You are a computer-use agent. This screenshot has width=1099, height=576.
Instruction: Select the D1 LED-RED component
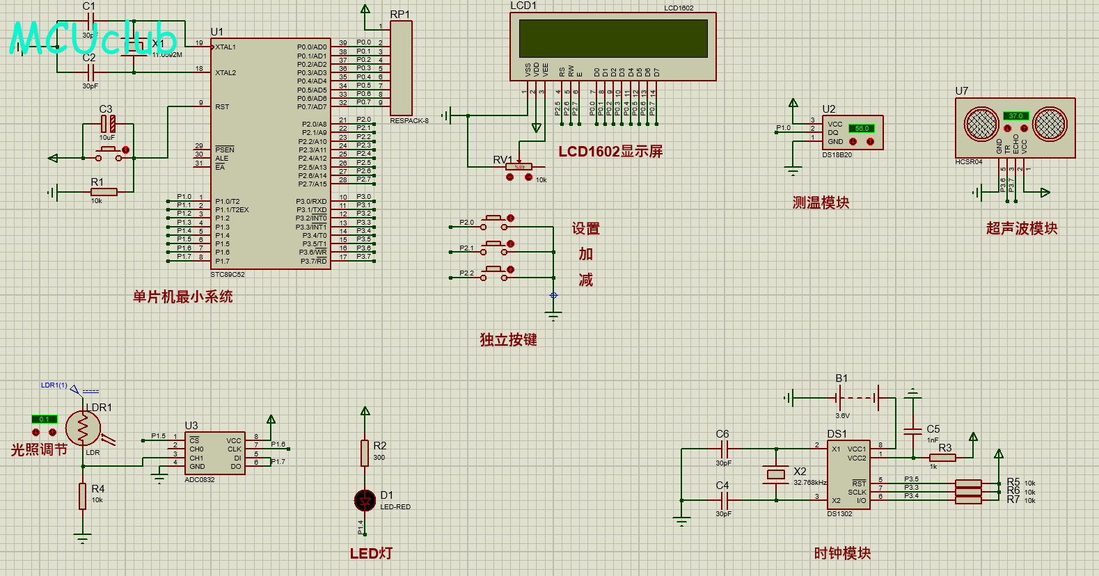365,499
